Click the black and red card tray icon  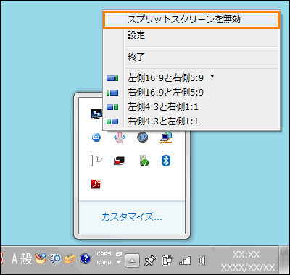pos(120,161)
